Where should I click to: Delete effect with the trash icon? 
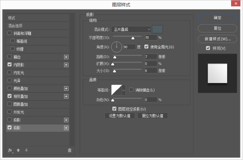click(70, 150)
